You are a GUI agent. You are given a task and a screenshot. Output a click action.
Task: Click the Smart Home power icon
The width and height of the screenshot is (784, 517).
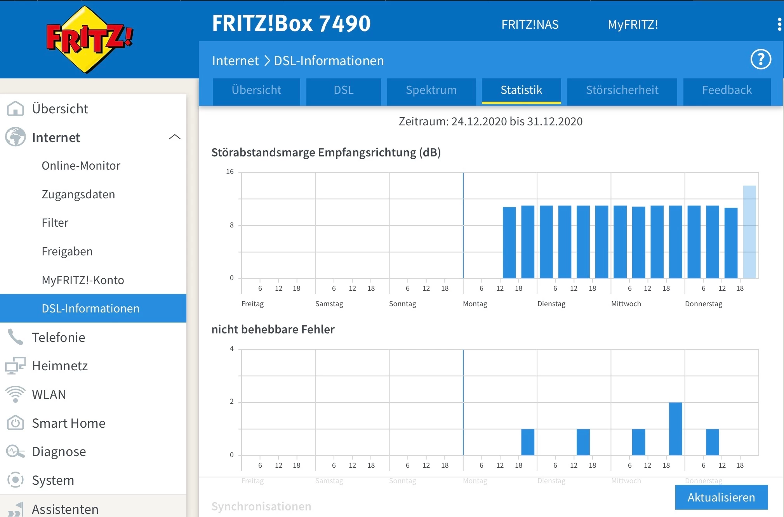point(16,423)
